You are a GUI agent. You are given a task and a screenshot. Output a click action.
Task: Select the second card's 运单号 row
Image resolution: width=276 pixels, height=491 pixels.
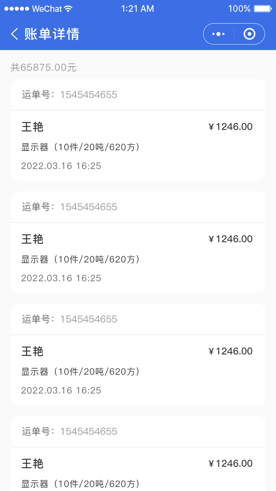(70, 207)
